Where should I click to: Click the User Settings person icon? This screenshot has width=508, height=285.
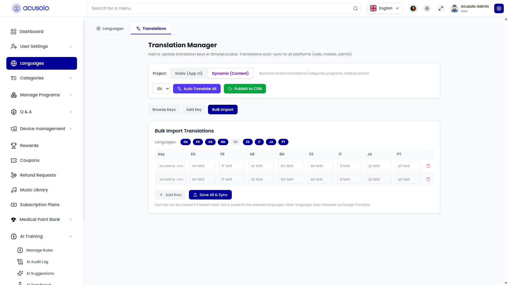tap(14, 46)
